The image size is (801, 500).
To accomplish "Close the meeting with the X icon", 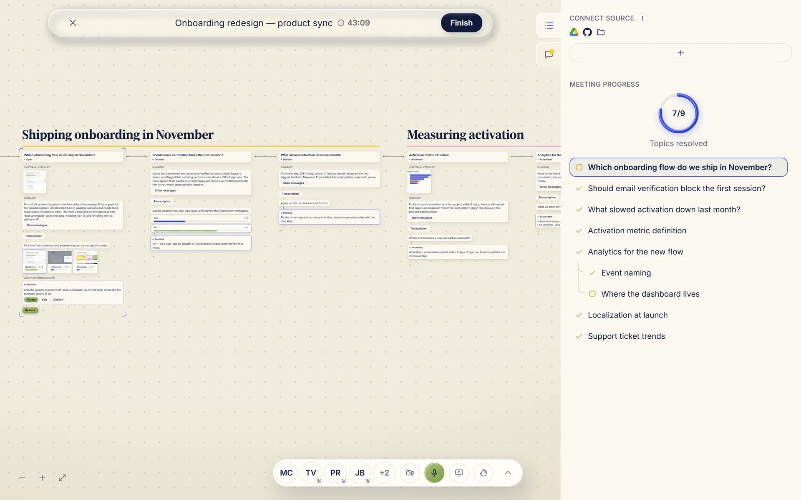I will [73, 23].
